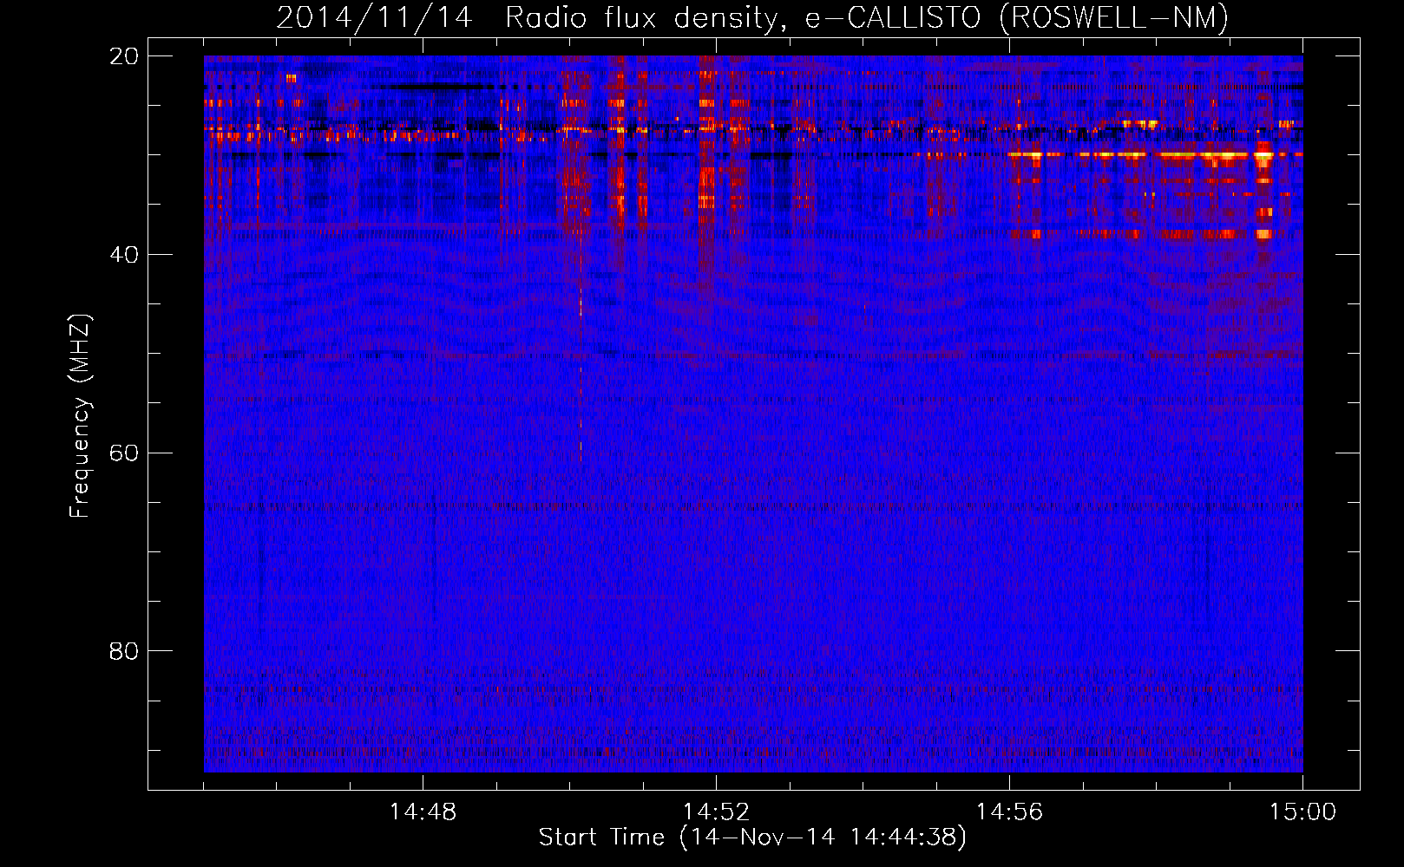This screenshot has width=1404, height=867.
Task: Click the 40 frequency tick label
Action: (123, 255)
